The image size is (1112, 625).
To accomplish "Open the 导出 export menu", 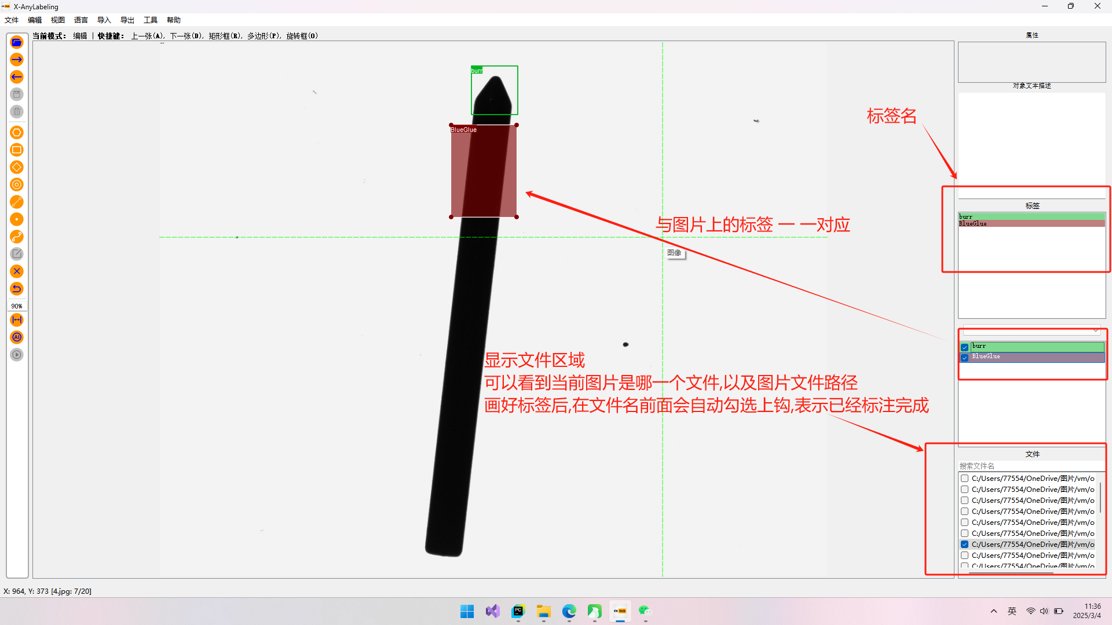I will coord(127,20).
